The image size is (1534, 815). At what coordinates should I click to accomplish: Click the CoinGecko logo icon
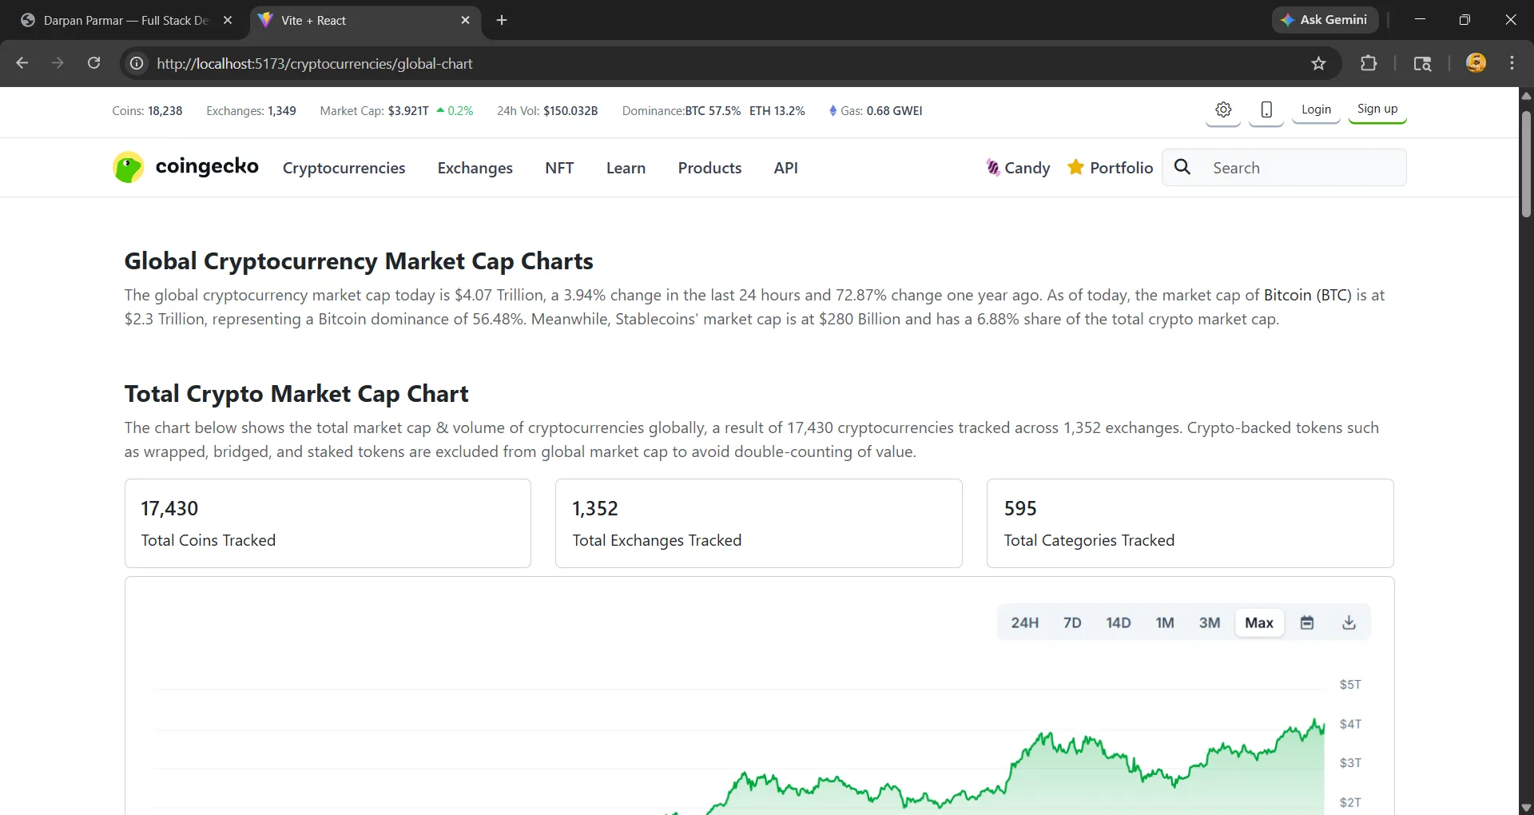(129, 167)
